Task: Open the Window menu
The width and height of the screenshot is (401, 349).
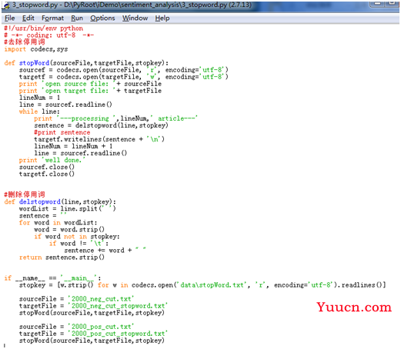Action: point(135,18)
